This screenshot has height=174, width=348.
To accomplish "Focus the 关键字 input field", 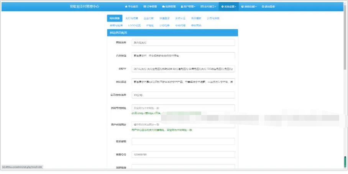I will pos(183,69).
